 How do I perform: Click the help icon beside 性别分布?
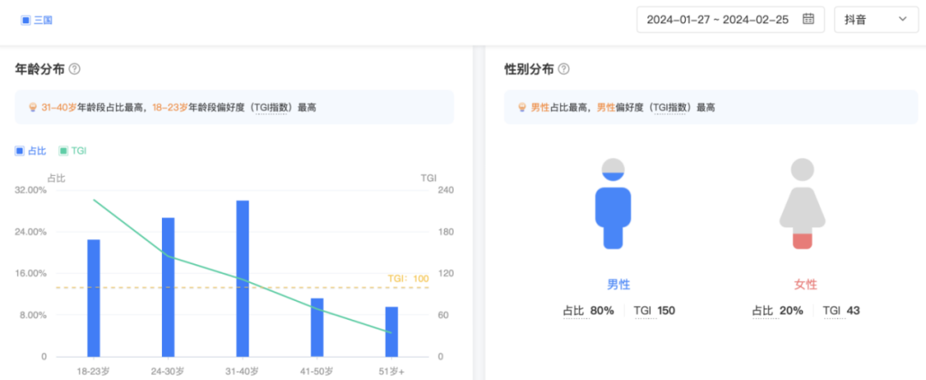pyautogui.click(x=563, y=69)
